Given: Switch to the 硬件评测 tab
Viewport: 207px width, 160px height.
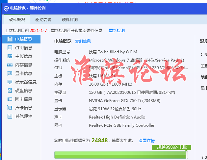Looking at the screenshot, I should click(70, 20).
